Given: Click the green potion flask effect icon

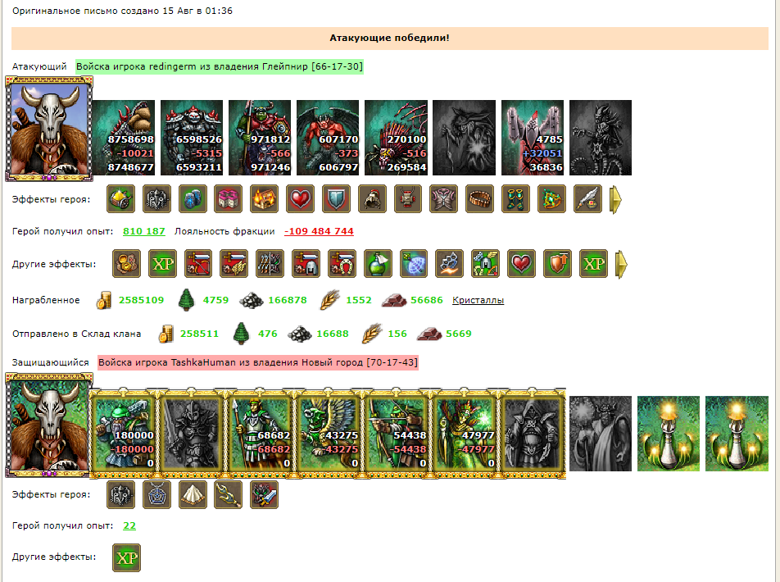Looking at the screenshot, I should click(x=378, y=263).
